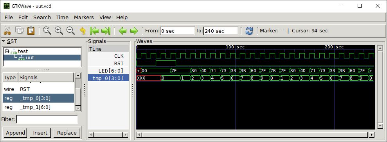Click the Cut (scissors) toolbar icon
Image resolution: width=387 pixels, height=142 pixels.
[x=7, y=31]
